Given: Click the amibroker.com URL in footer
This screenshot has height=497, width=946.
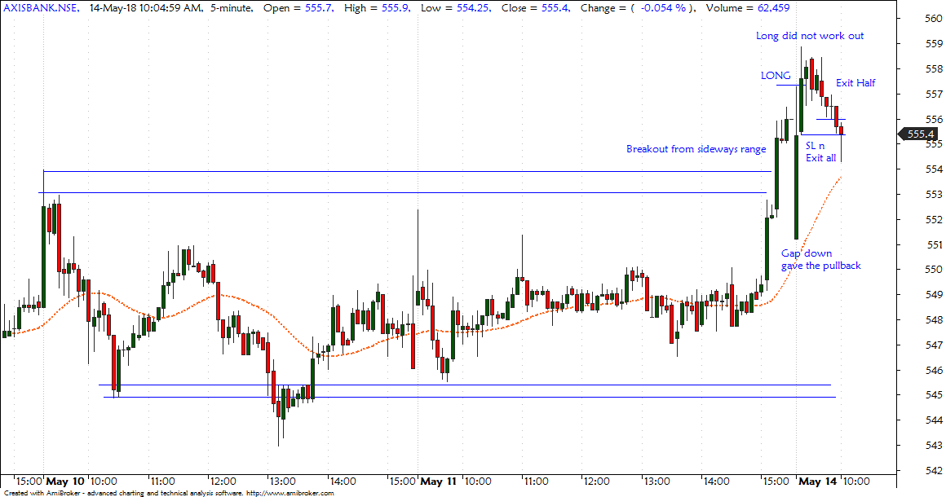Looking at the screenshot, I should coord(290,493).
